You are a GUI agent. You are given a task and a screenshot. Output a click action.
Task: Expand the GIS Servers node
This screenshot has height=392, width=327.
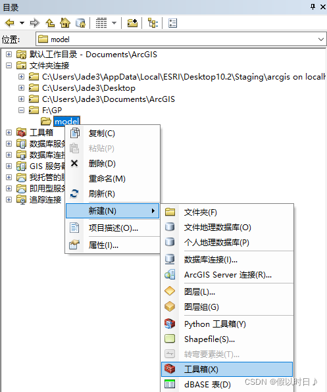[9, 166]
